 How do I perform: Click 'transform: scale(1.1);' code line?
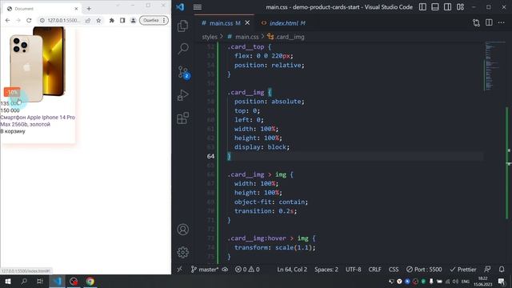pos(275,247)
